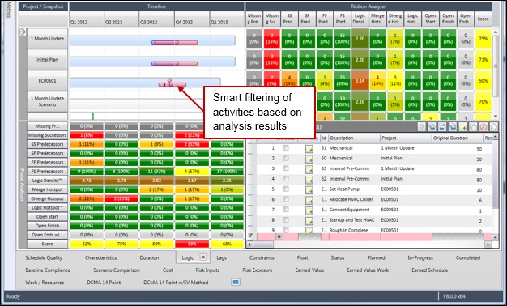Click the Missing Successors phase row label
The image size is (507, 306).
pos(47,135)
